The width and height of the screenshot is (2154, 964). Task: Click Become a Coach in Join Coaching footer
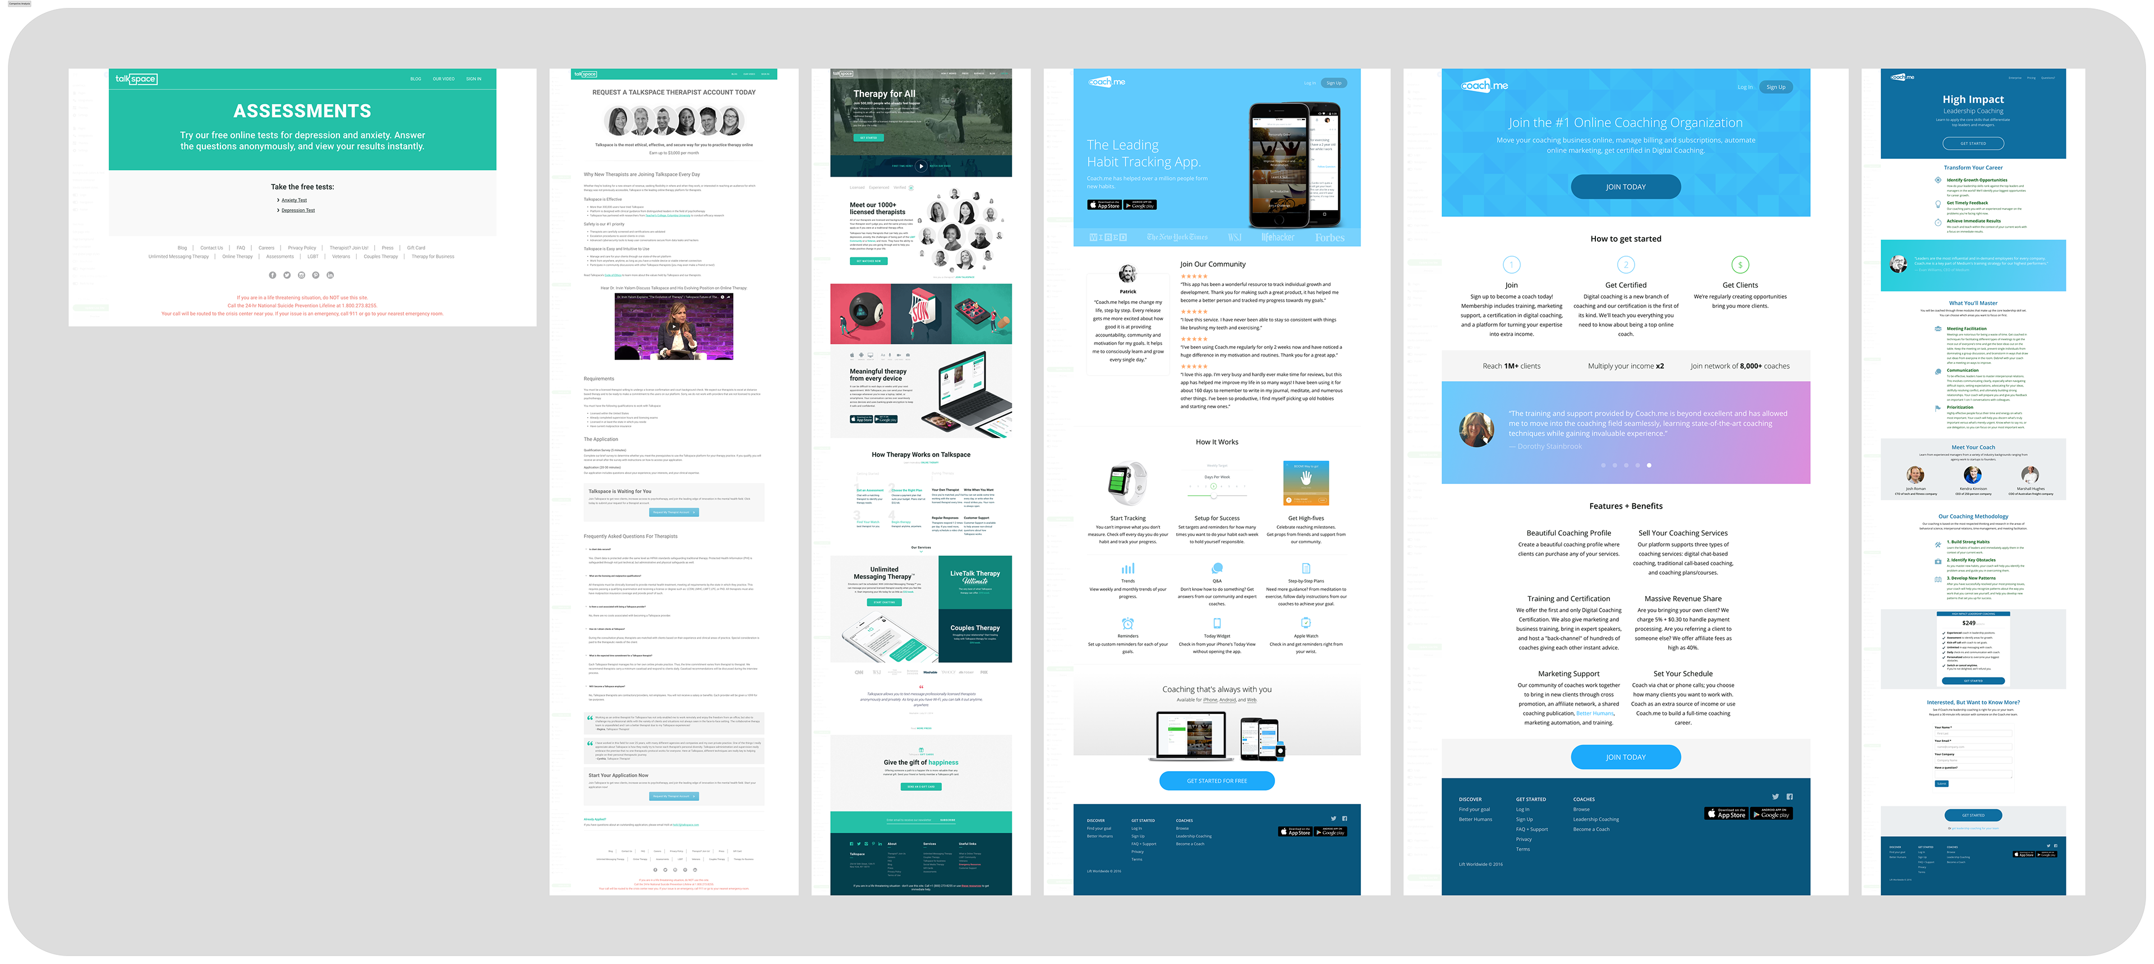1591,829
